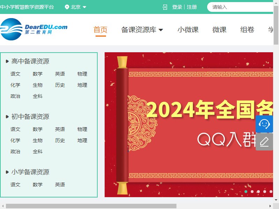Click the triangle bullet beside 小学备课资源
This screenshot has height=209, width=279.
[7, 172]
